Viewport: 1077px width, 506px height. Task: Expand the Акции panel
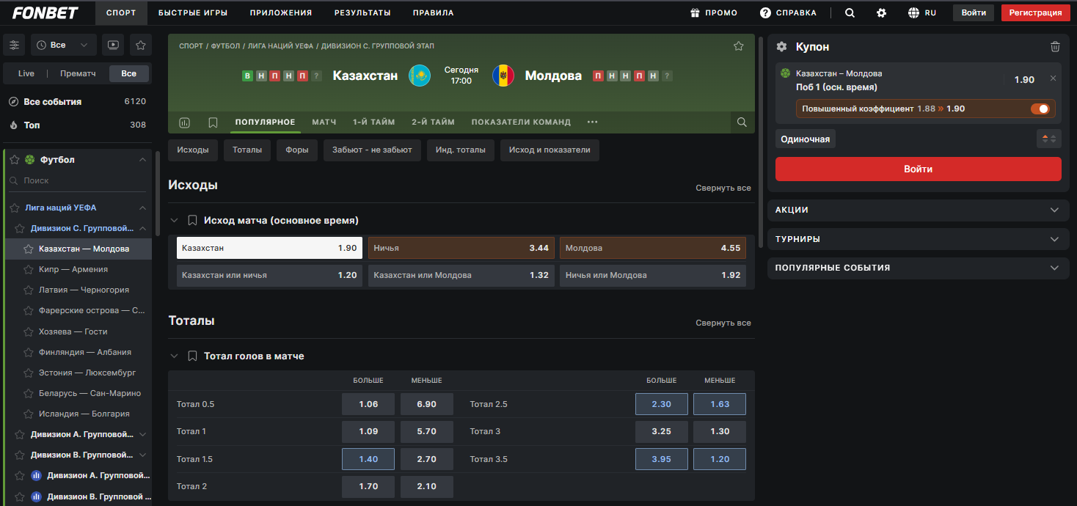[x=918, y=210]
